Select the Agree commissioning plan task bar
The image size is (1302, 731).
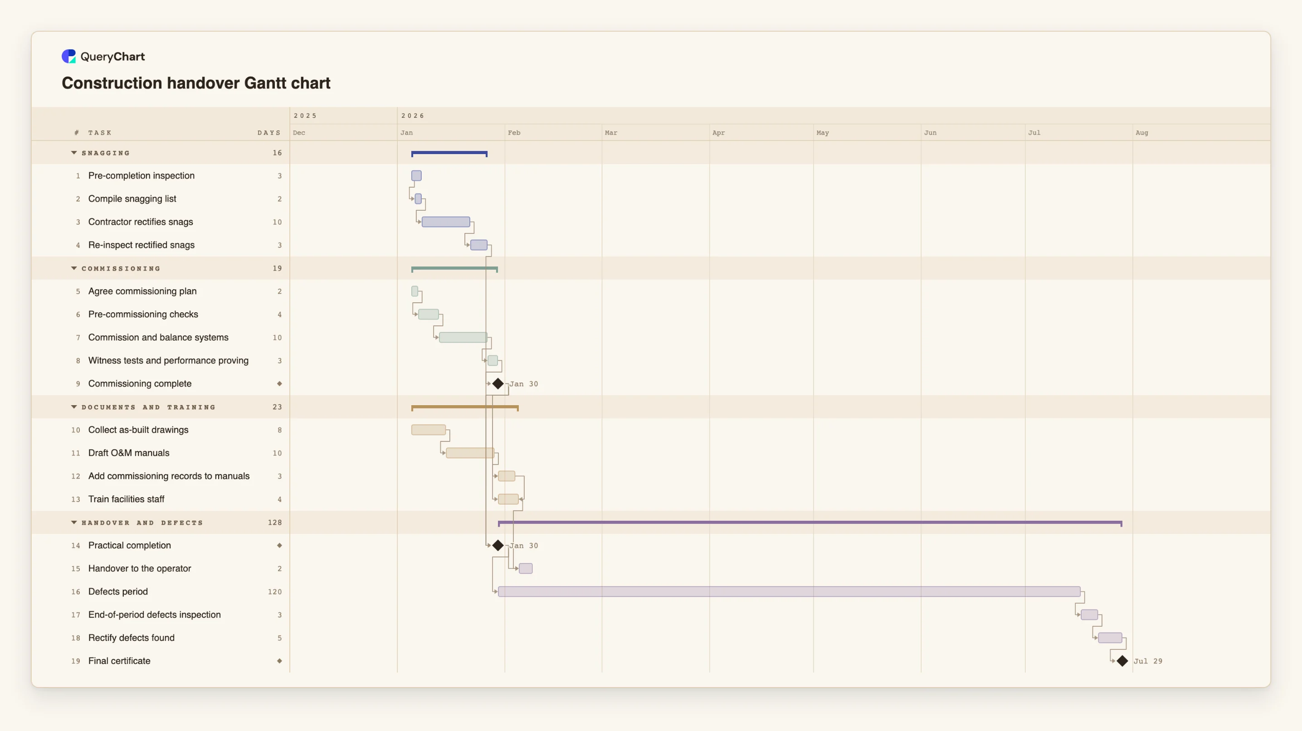[414, 291]
